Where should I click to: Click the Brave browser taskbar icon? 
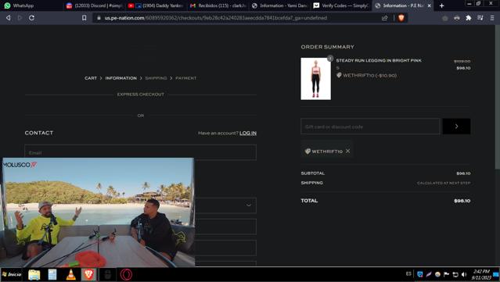[x=89, y=274]
